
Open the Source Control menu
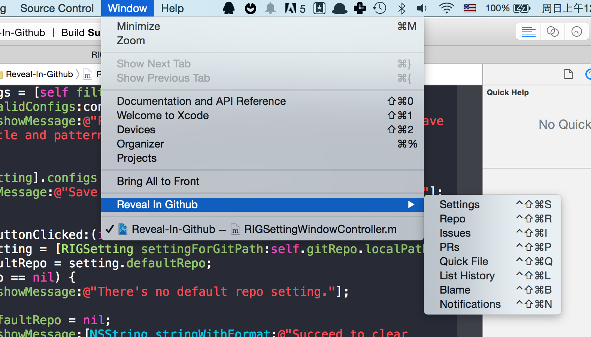tap(57, 8)
